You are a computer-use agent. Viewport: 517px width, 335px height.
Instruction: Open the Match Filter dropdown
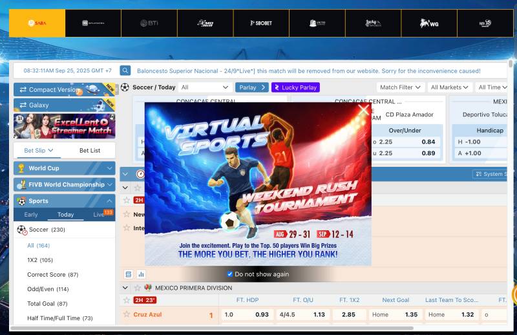[x=400, y=87]
